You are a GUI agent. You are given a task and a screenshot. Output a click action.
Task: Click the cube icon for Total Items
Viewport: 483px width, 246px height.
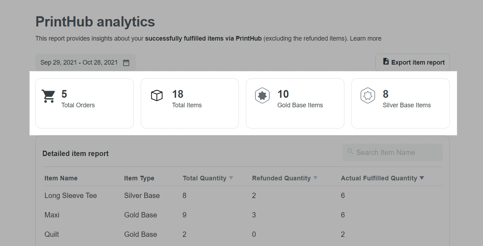tap(157, 95)
